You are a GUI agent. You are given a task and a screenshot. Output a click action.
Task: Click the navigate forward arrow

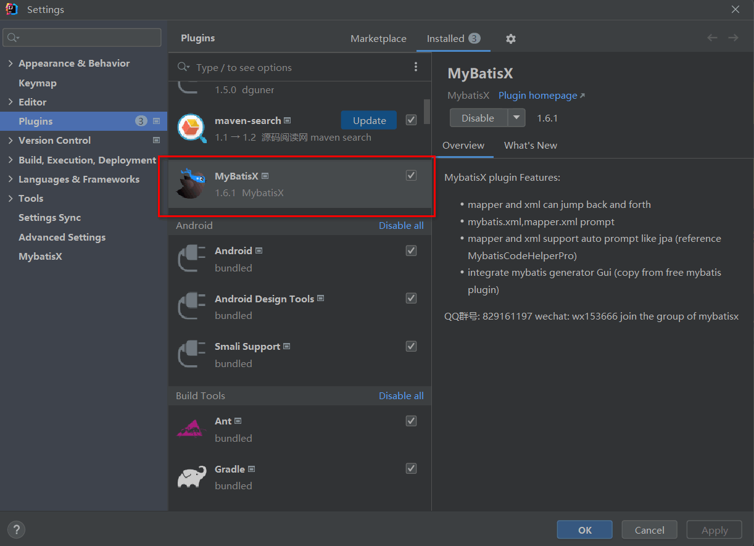click(733, 38)
